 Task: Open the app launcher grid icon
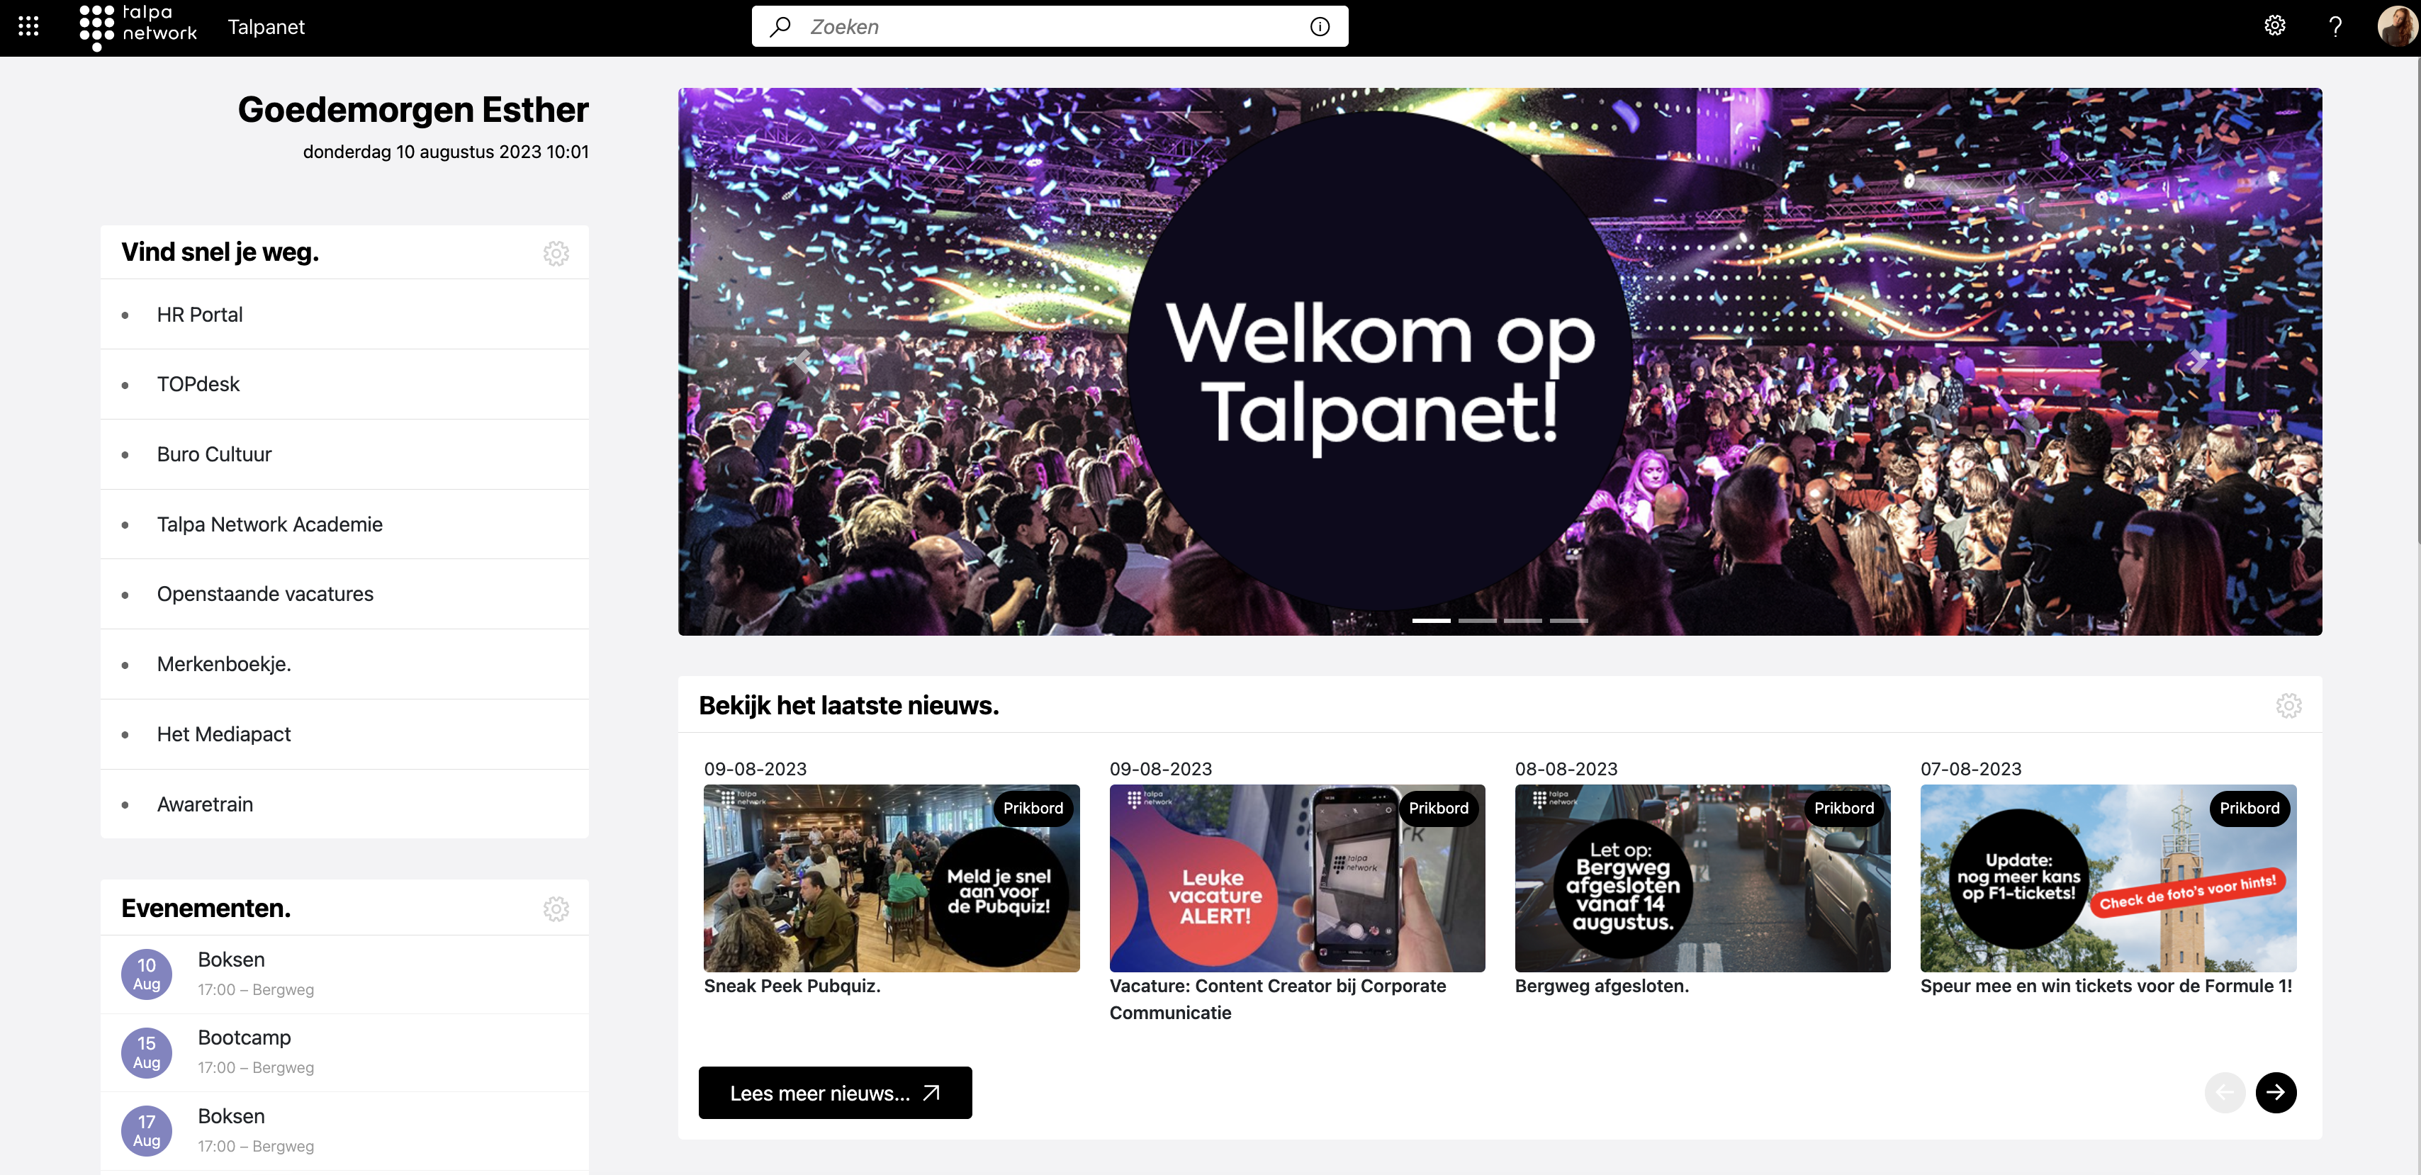coord(28,26)
